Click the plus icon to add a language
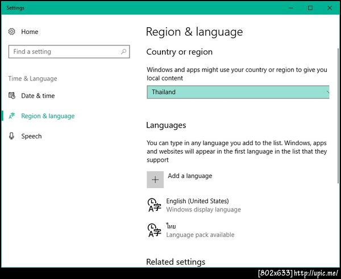This screenshot has height=279, width=341. [155, 180]
